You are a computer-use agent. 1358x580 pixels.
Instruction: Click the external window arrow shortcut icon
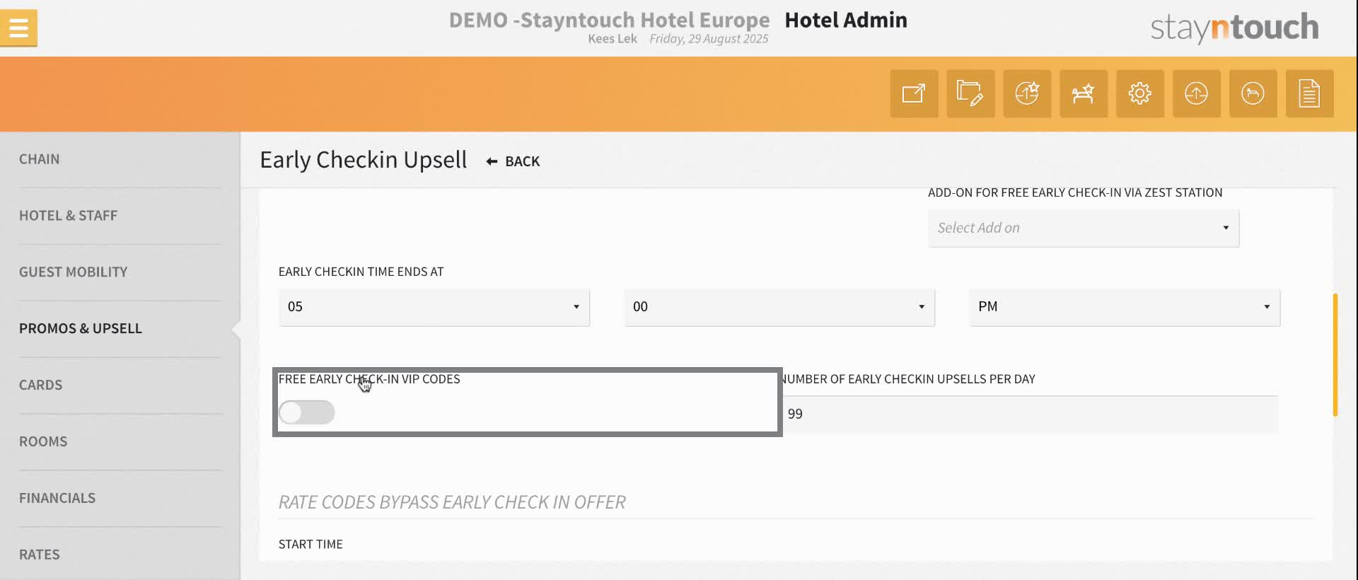(x=914, y=93)
